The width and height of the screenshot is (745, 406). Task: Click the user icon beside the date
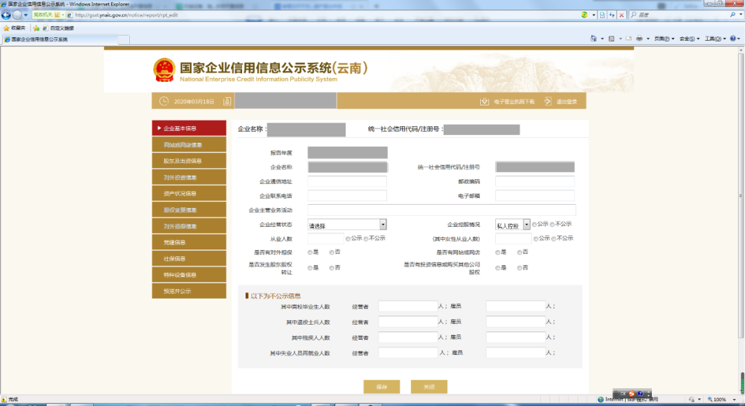[227, 101]
